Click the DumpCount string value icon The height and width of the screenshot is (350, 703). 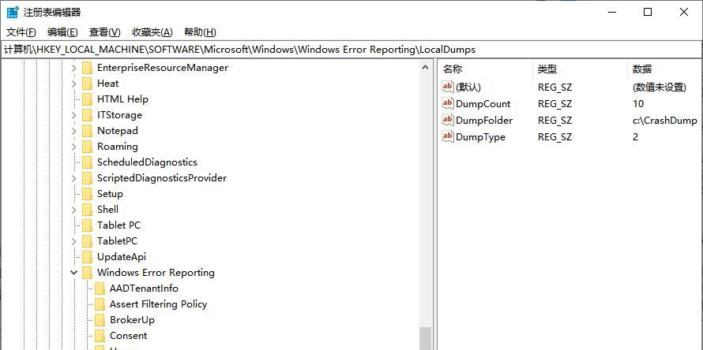448,104
